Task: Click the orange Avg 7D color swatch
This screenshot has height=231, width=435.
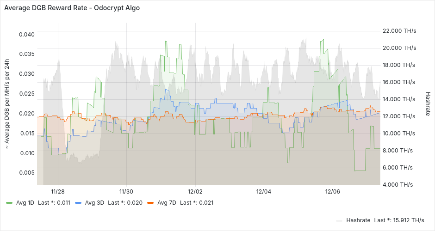Action: [149, 203]
